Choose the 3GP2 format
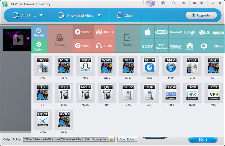The height and width of the screenshot is (146, 225). click(128, 93)
